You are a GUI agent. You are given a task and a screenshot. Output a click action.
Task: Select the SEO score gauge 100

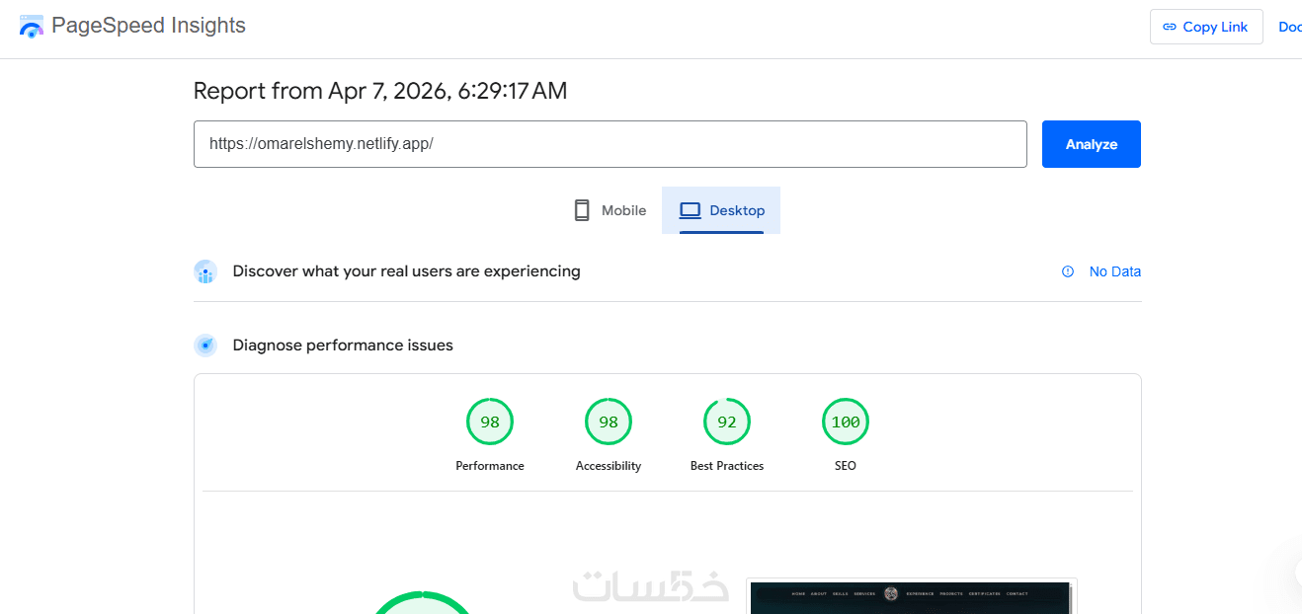pyautogui.click(x=846, y=422)
